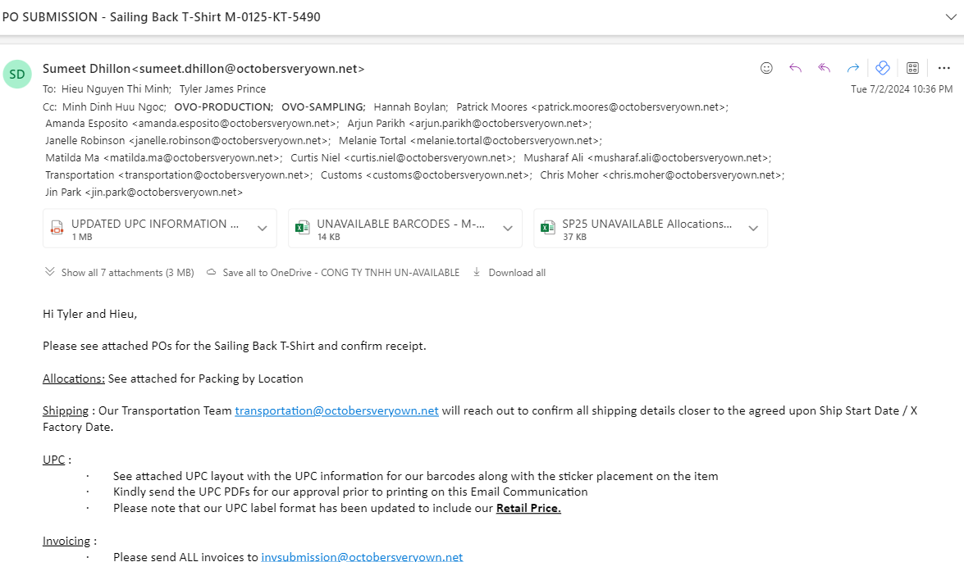Select Cc recipient Minh Dinh Huu Ngoc
Viewport: 964px width, 562px height.
point(114,107)
